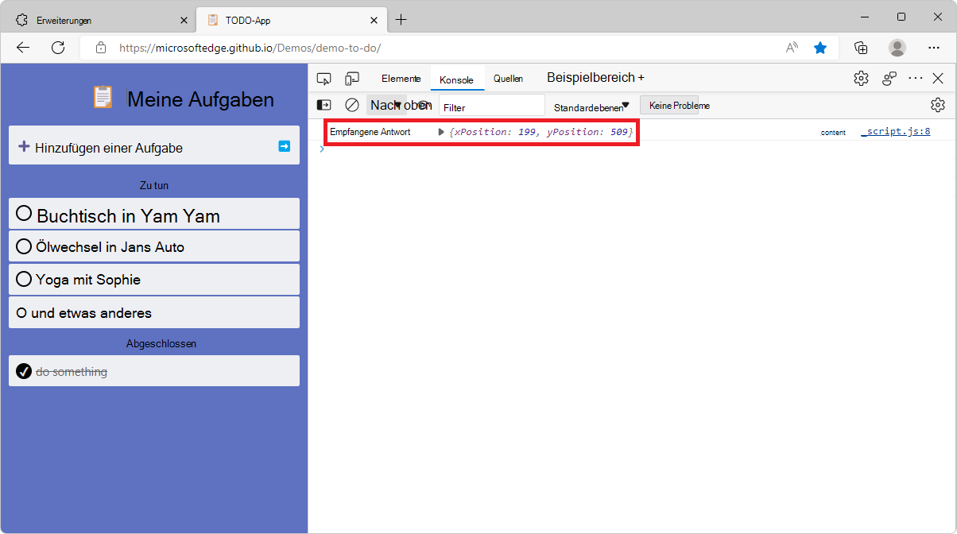
Task: Mark Yoga mit Sophie as completed
Action: [23, 278]
